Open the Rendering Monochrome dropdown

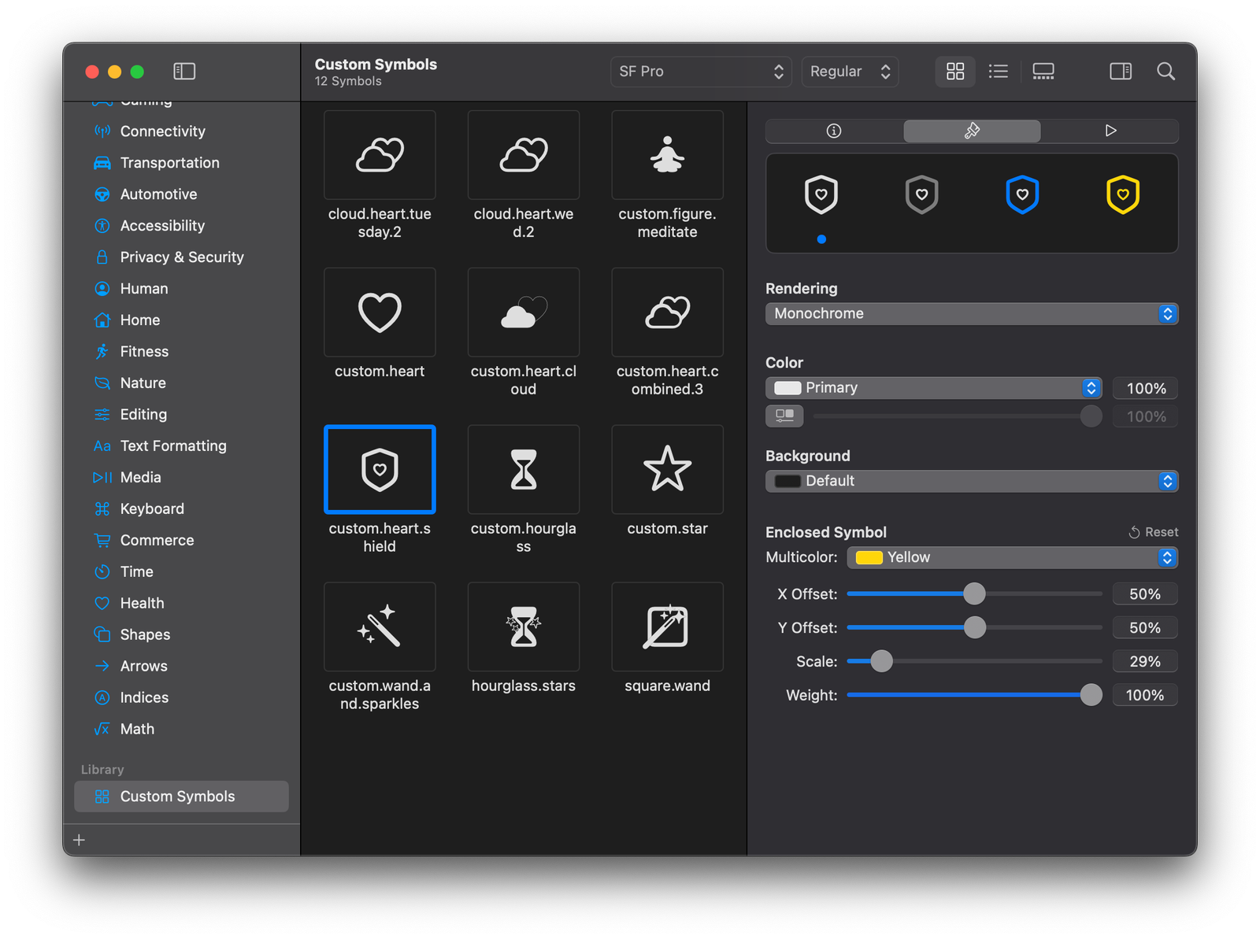pyautogui.click(x=971, y=313)
